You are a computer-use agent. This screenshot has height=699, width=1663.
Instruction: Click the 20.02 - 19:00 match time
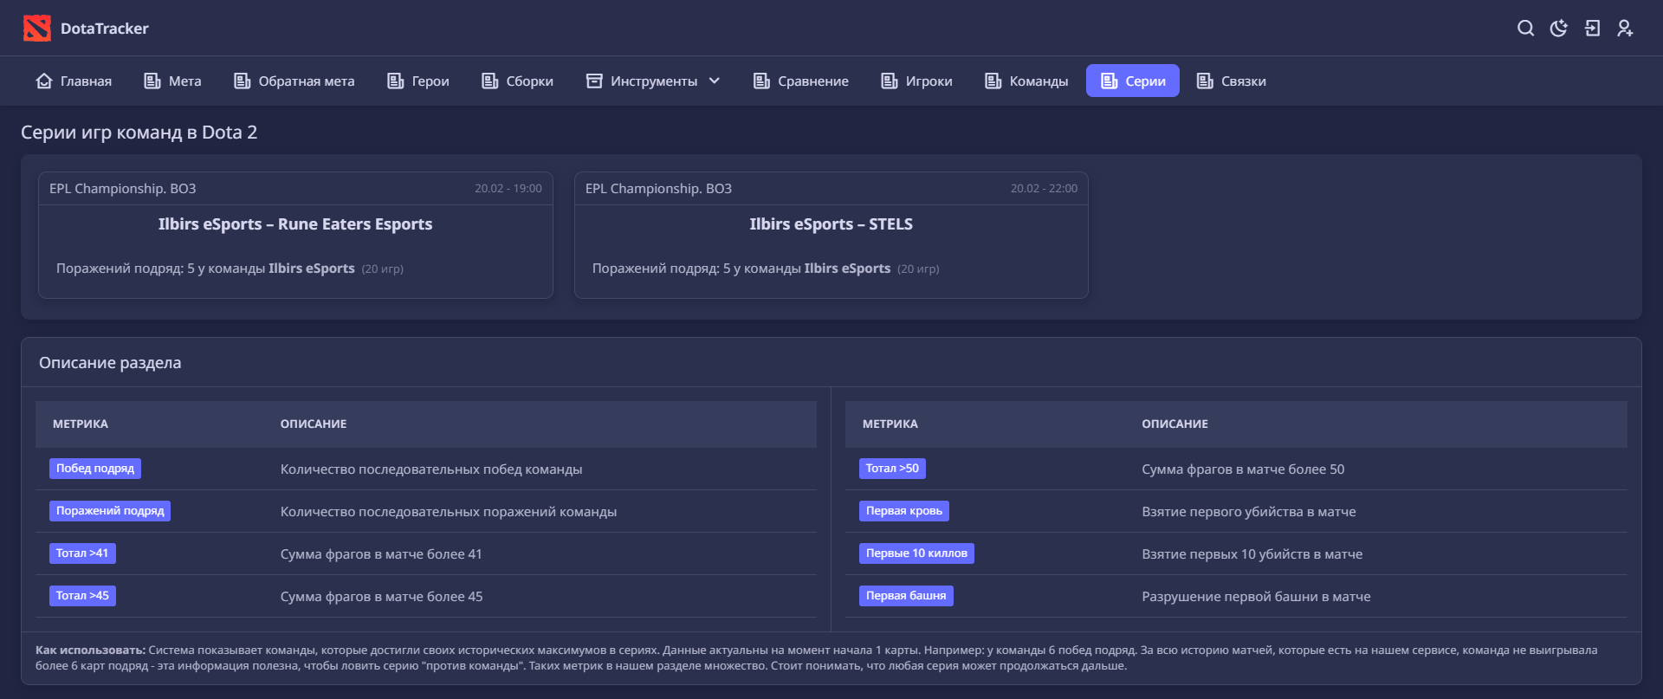pyautogui.click(x=508, y=189)
